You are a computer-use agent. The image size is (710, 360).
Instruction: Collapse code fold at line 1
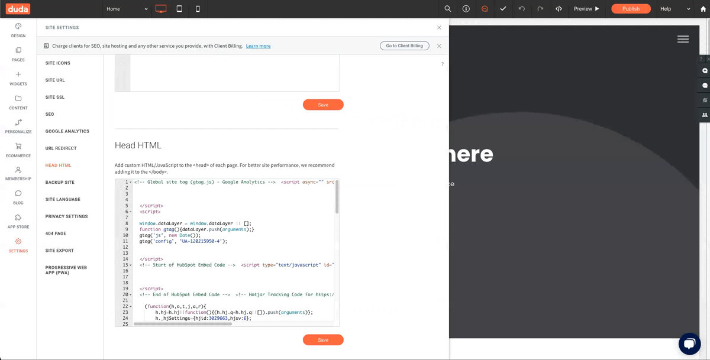click(131, 182)
